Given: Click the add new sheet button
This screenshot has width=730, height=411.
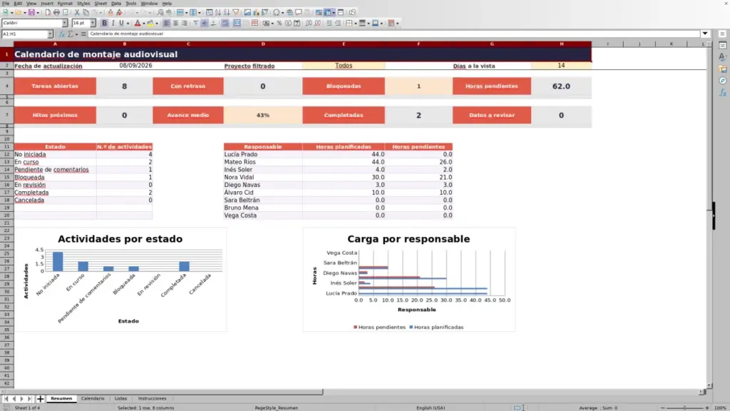Looking at the screenshot, I should point(40,399).
